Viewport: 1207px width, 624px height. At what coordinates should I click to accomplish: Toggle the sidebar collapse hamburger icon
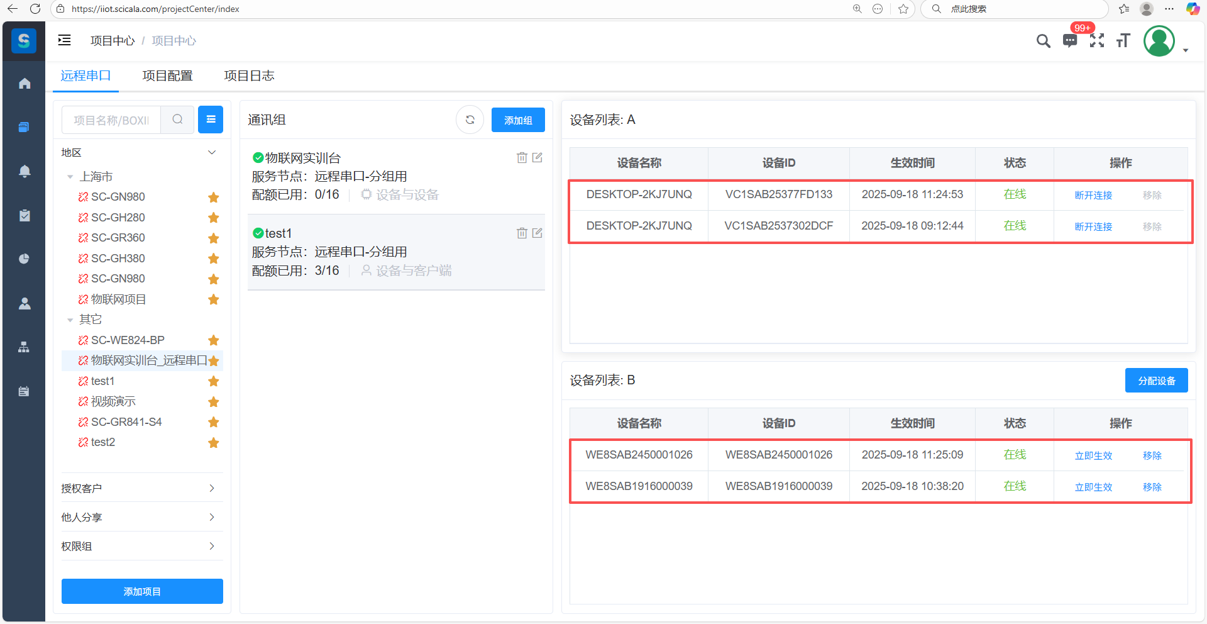tap(64, 41)
